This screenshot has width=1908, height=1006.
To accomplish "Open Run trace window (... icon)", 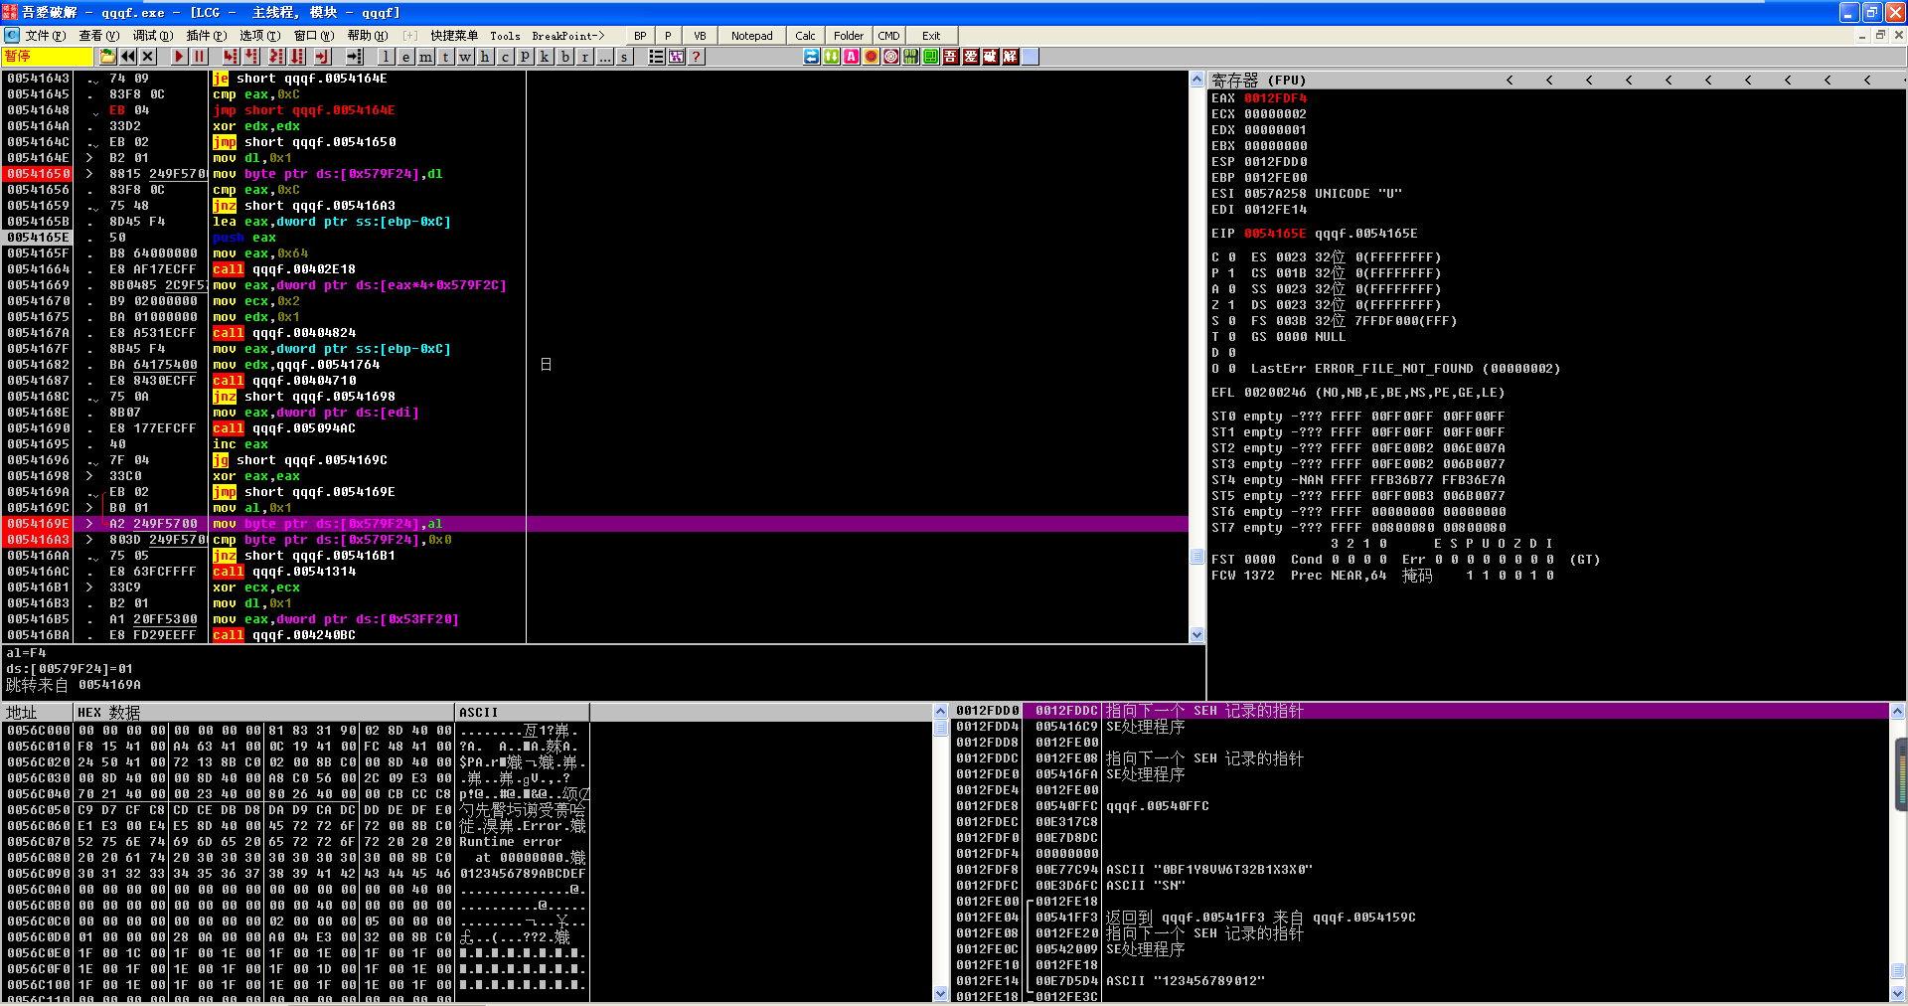I will tap(604, 57).
